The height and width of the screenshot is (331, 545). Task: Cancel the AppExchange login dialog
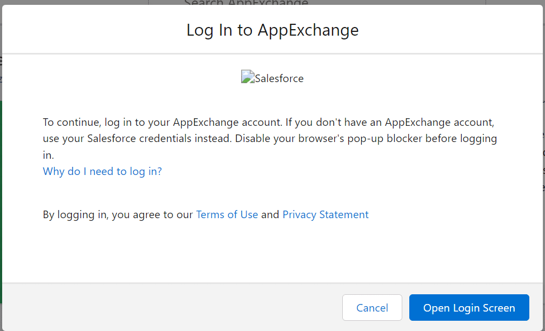pos(372,308)
